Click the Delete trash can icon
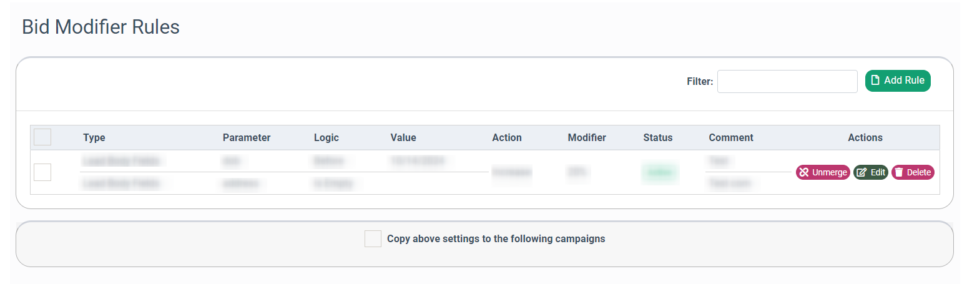This screenshot has width=967, height=284. 899,172
